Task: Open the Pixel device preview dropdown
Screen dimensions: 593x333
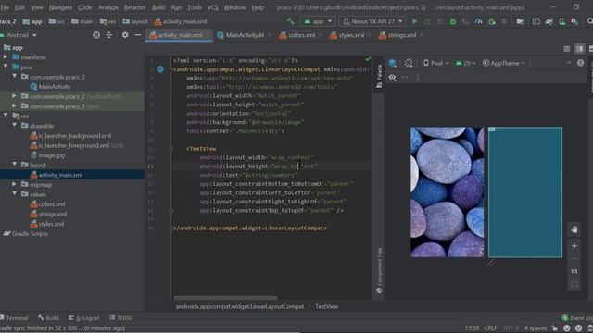Action: (x=436, y=63)
